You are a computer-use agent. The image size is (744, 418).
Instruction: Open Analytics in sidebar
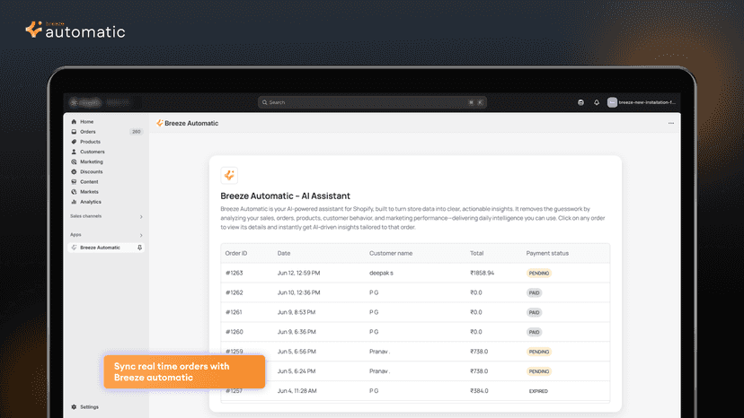coord(91,202)
